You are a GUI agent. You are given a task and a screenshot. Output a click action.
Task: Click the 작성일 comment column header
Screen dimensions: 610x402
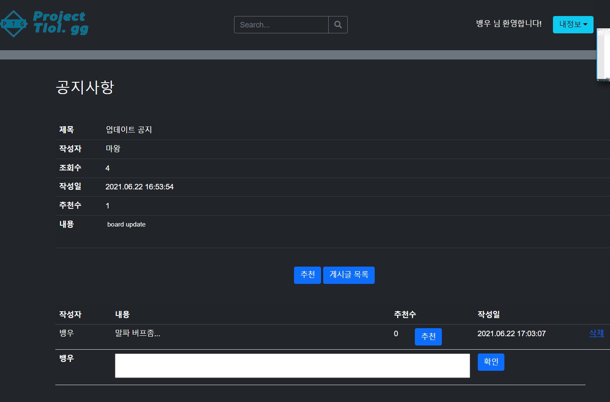(x=489, y=314)
